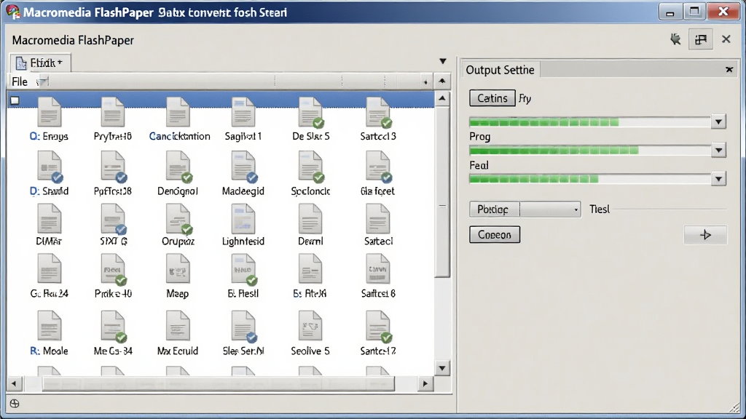This screenshot has width=746, height=419.
Task: Open the Feal dropdown arrow
Action: coord(719,179)
